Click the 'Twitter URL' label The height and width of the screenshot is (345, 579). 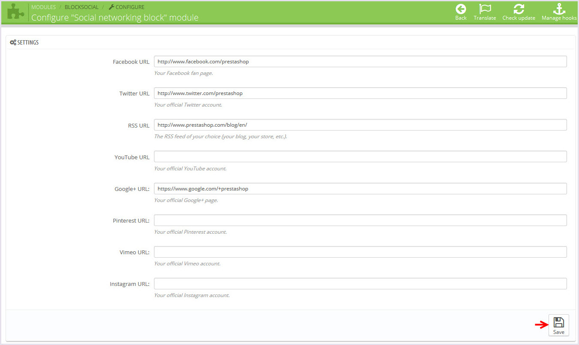[x=135, y=93]
